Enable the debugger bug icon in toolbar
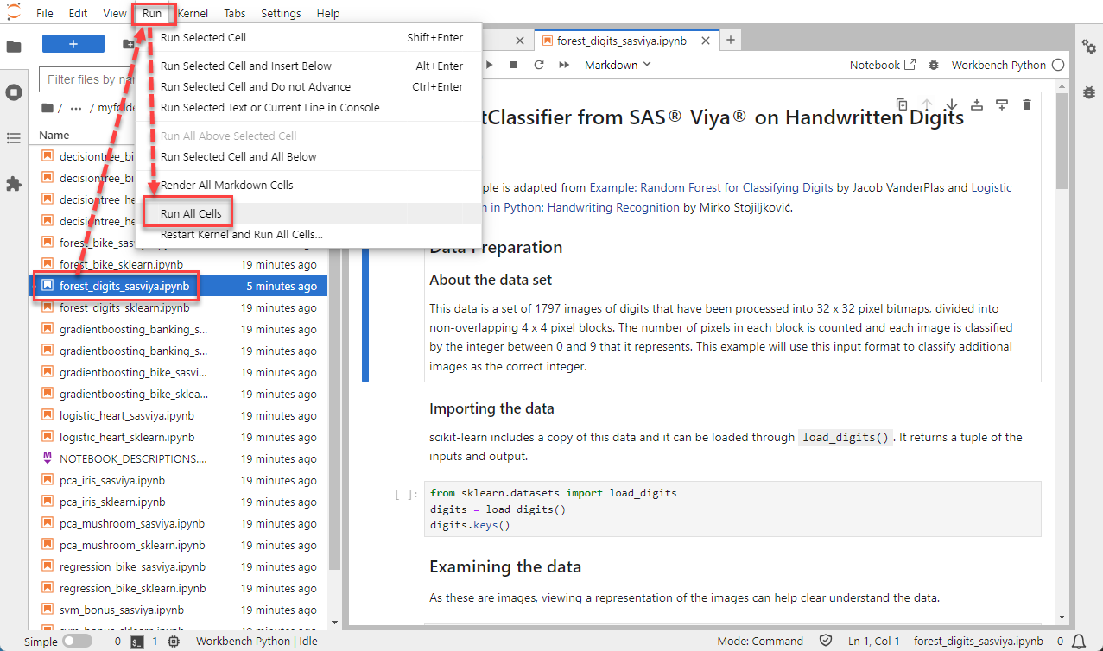 pos(933,65)
